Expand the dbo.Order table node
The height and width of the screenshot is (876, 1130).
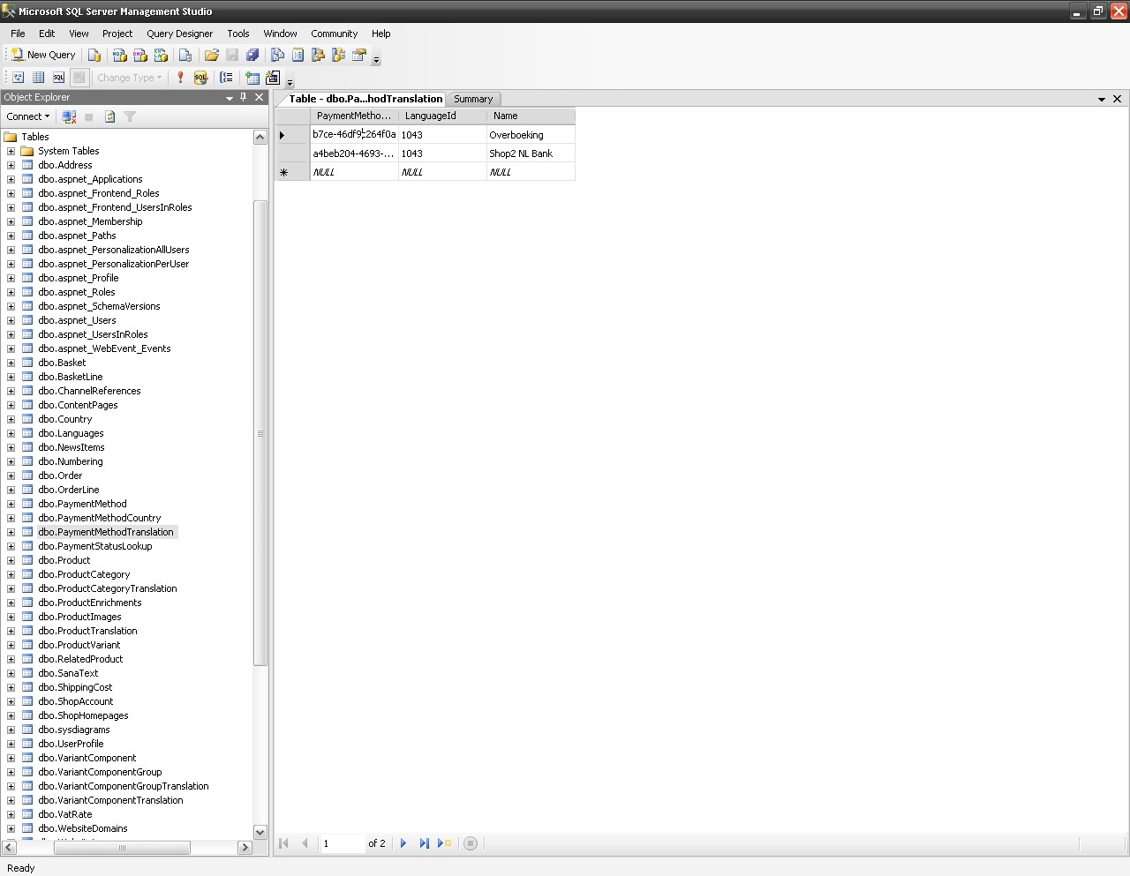pos(11,475)
